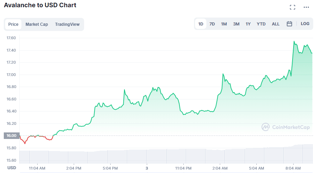The height and width of the screenshot is (173, 317).
Task: Select the 1D time range
Action: [201, 24]
